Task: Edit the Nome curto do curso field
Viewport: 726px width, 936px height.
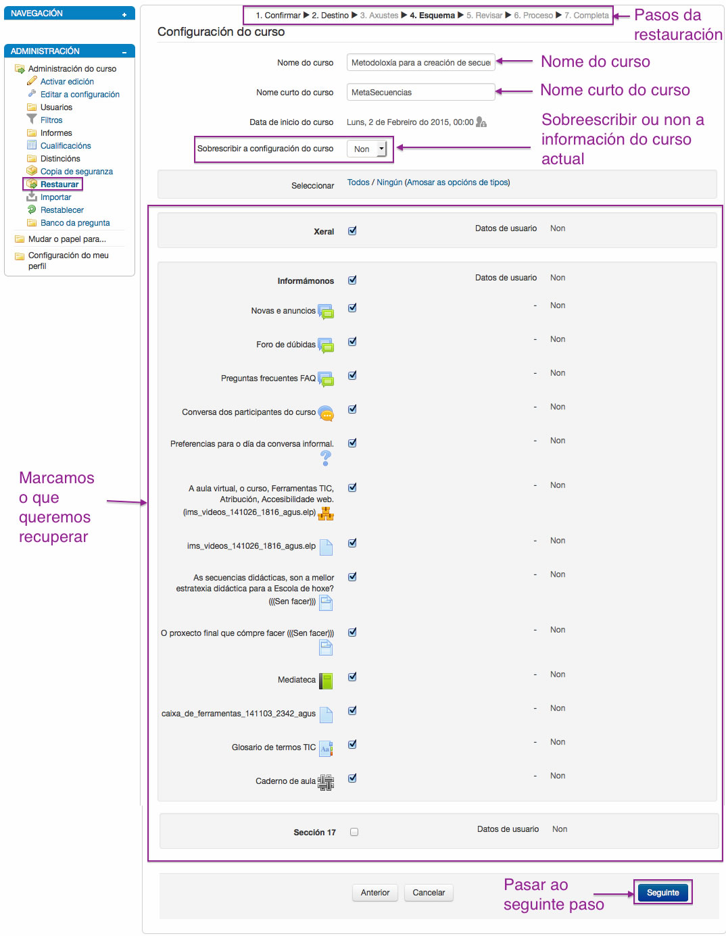Action: (420, 92)
